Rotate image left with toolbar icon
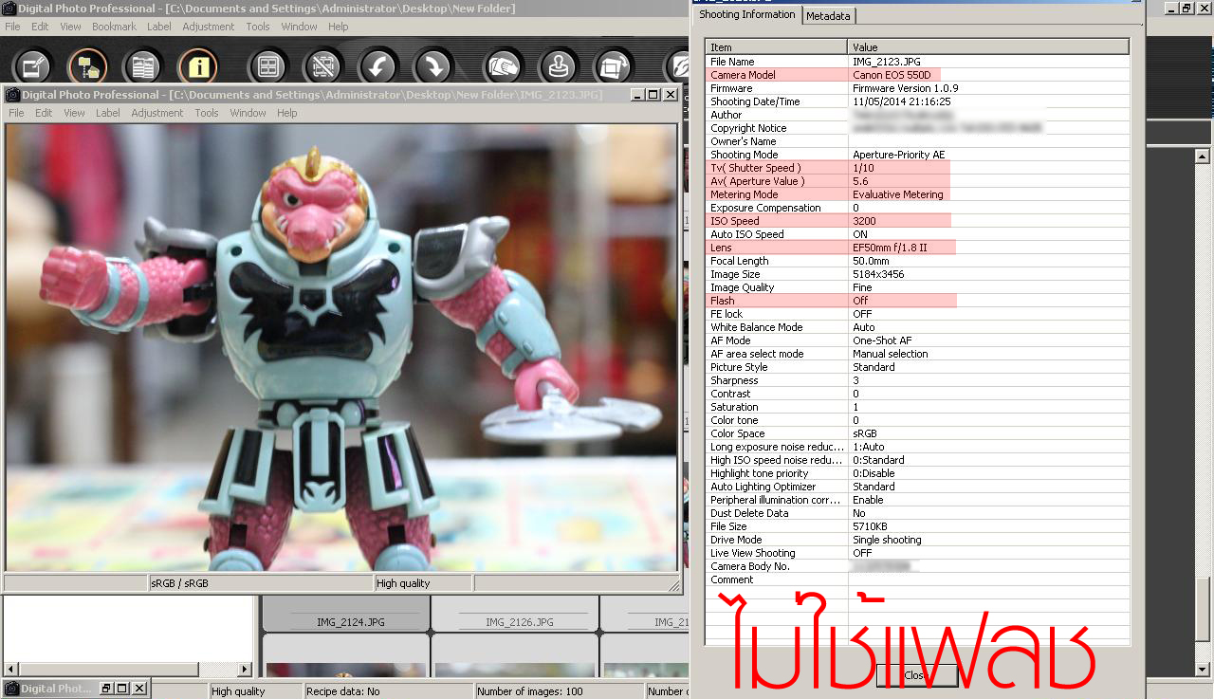Viewport: 1214px width, 699px height. pos(378,66)
